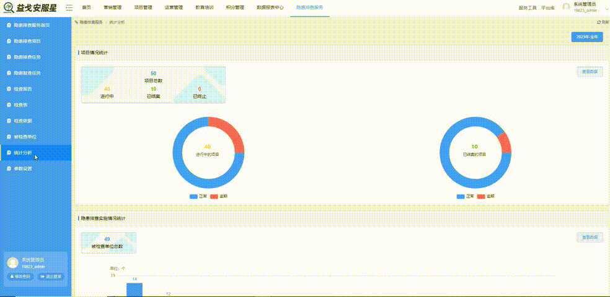Click the 平台库 header link
The image size is (610, 297).
[x=548, y=8]
